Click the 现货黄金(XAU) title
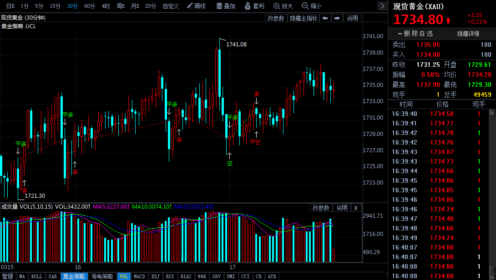The image size is (496, 280). [x=418, y=7]
